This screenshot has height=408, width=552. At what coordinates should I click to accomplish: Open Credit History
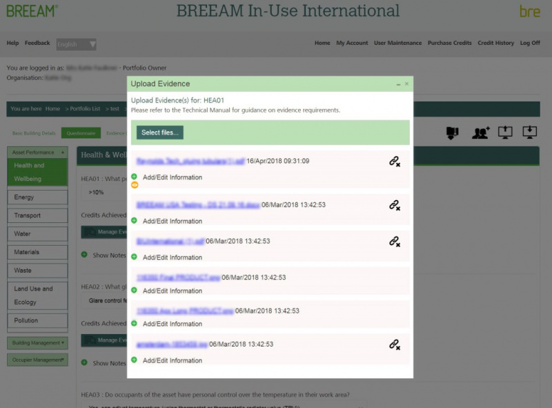click(x=495, y=43)
